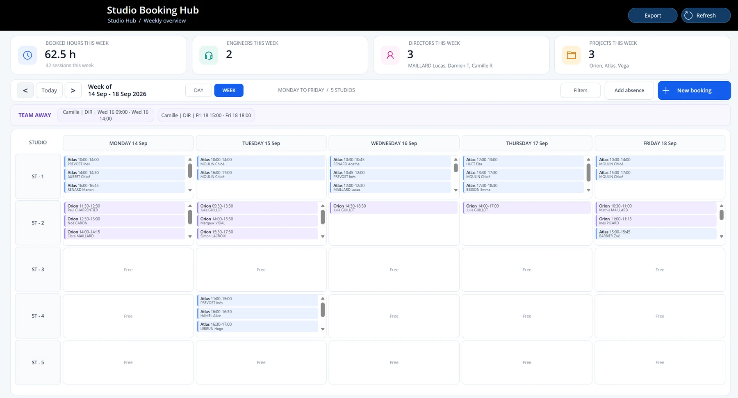Switch to WEEK view

coord(229,90)
